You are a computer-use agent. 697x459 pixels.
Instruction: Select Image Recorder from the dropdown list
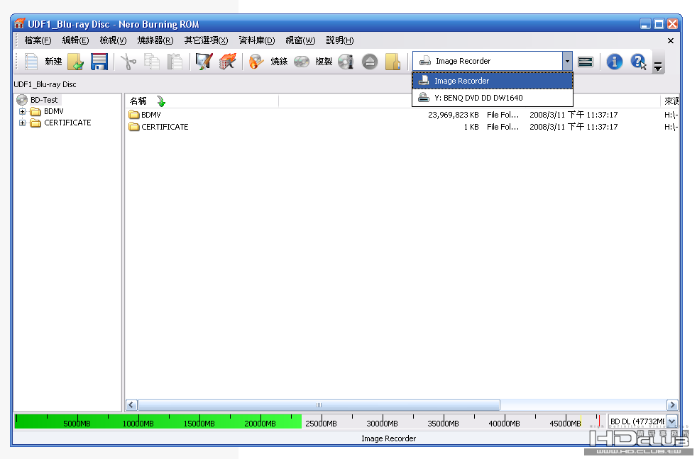[x=493, y=81]
